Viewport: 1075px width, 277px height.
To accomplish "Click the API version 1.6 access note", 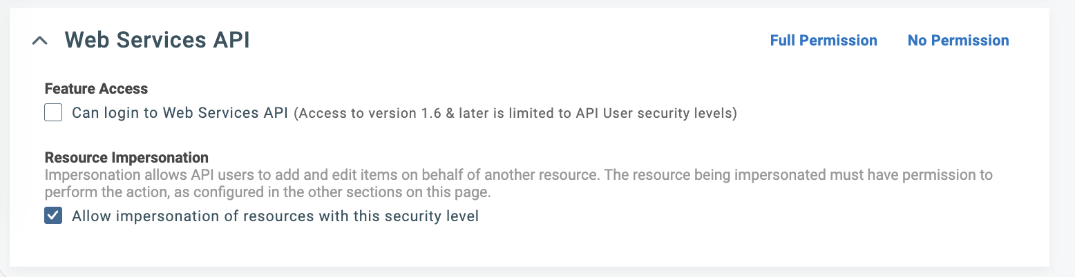I will [515, 114].
